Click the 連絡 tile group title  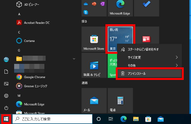pyautogui.click(x=85, y=83)
